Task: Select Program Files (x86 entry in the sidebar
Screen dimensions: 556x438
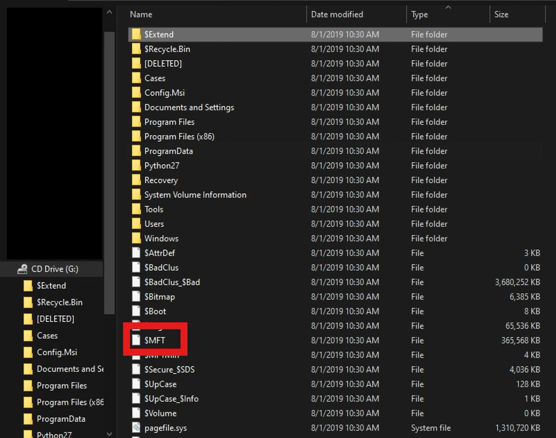Action: pos(70,402)
